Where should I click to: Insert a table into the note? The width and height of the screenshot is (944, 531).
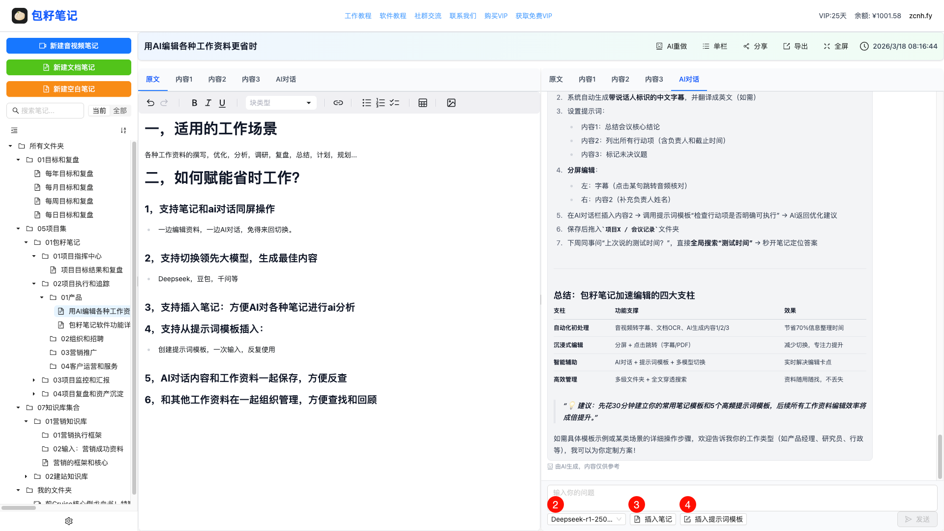pyautogui.click(x=423, y=103)
